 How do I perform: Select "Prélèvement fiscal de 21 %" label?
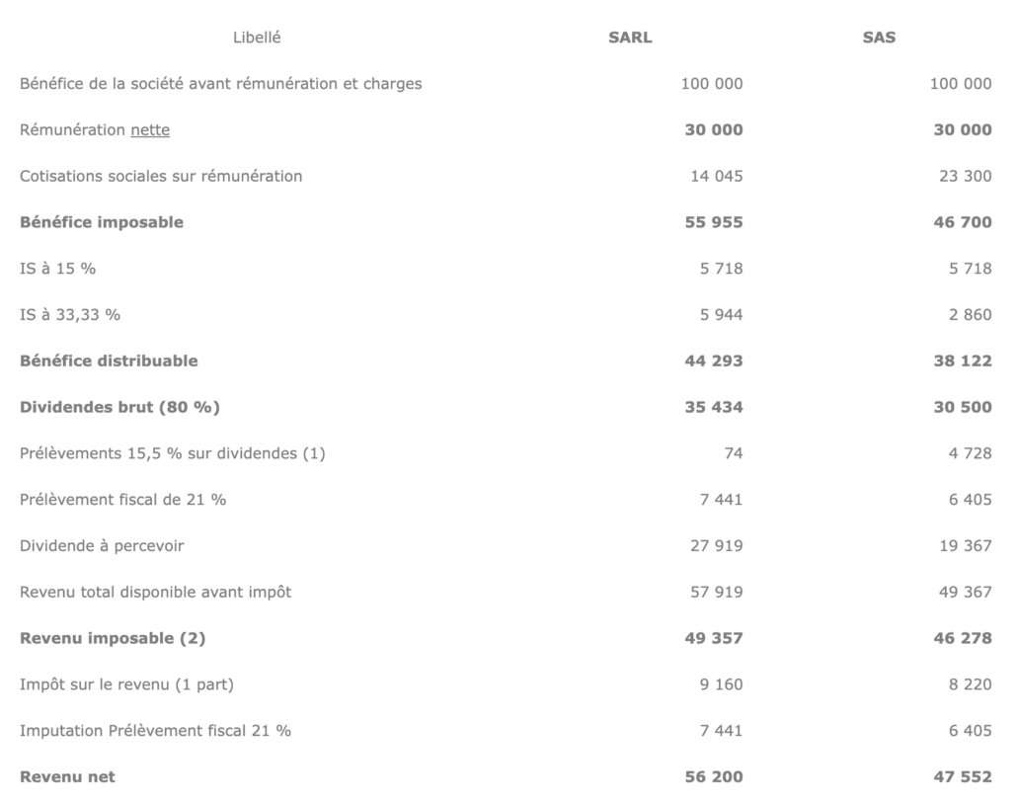pos(123,500)
